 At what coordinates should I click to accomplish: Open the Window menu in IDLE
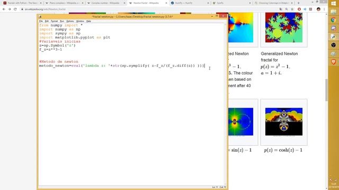tap(80, 21)
